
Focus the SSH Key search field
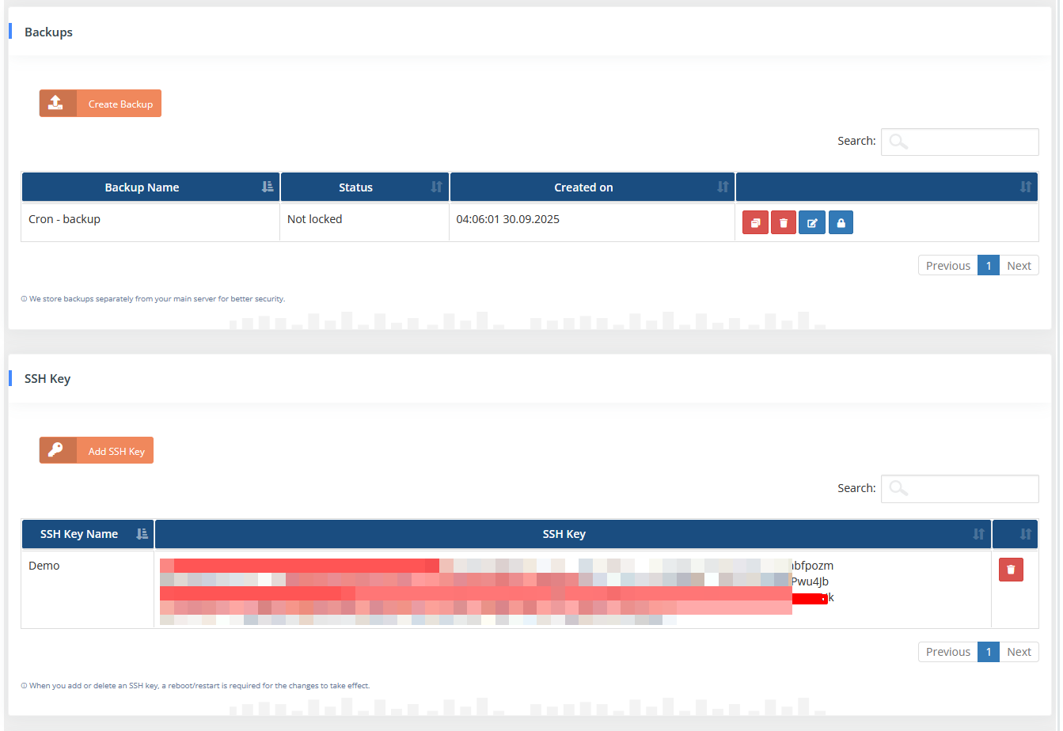(x=959, y=489)
